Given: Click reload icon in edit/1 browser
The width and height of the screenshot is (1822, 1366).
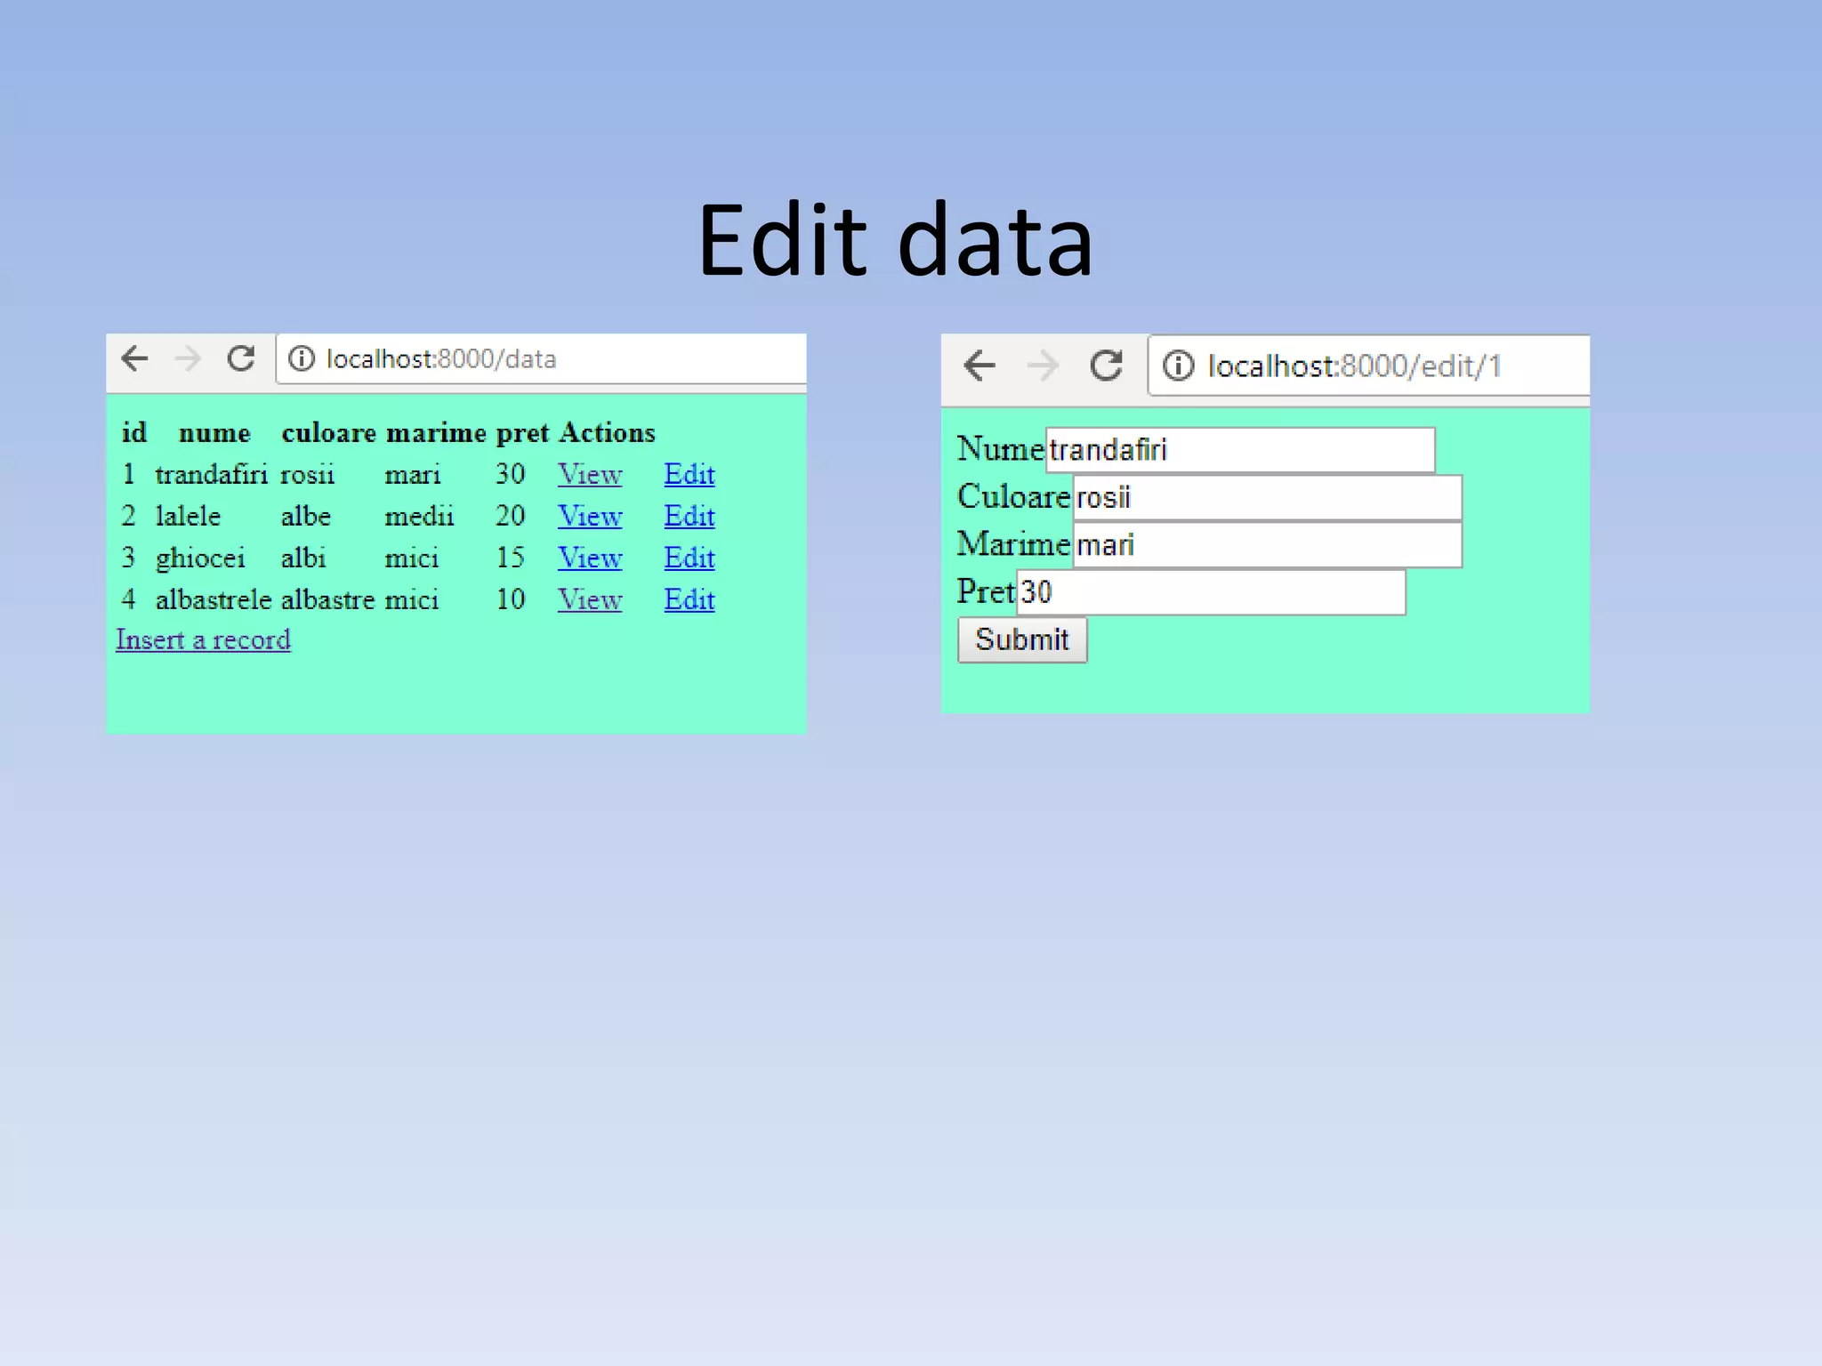Looking at the screenshot, I should [x=1106, y=366].
